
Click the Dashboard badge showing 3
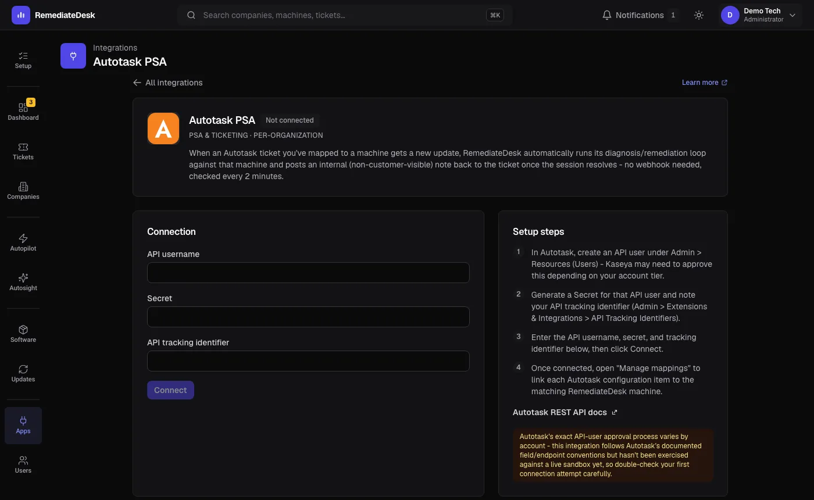pyautogui.click(x=31, y=102)
